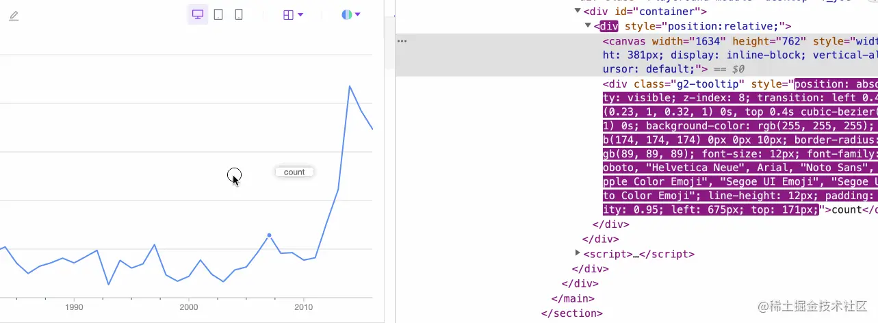
Task: Select the closing </main> tag
Action: pos(573,298)
